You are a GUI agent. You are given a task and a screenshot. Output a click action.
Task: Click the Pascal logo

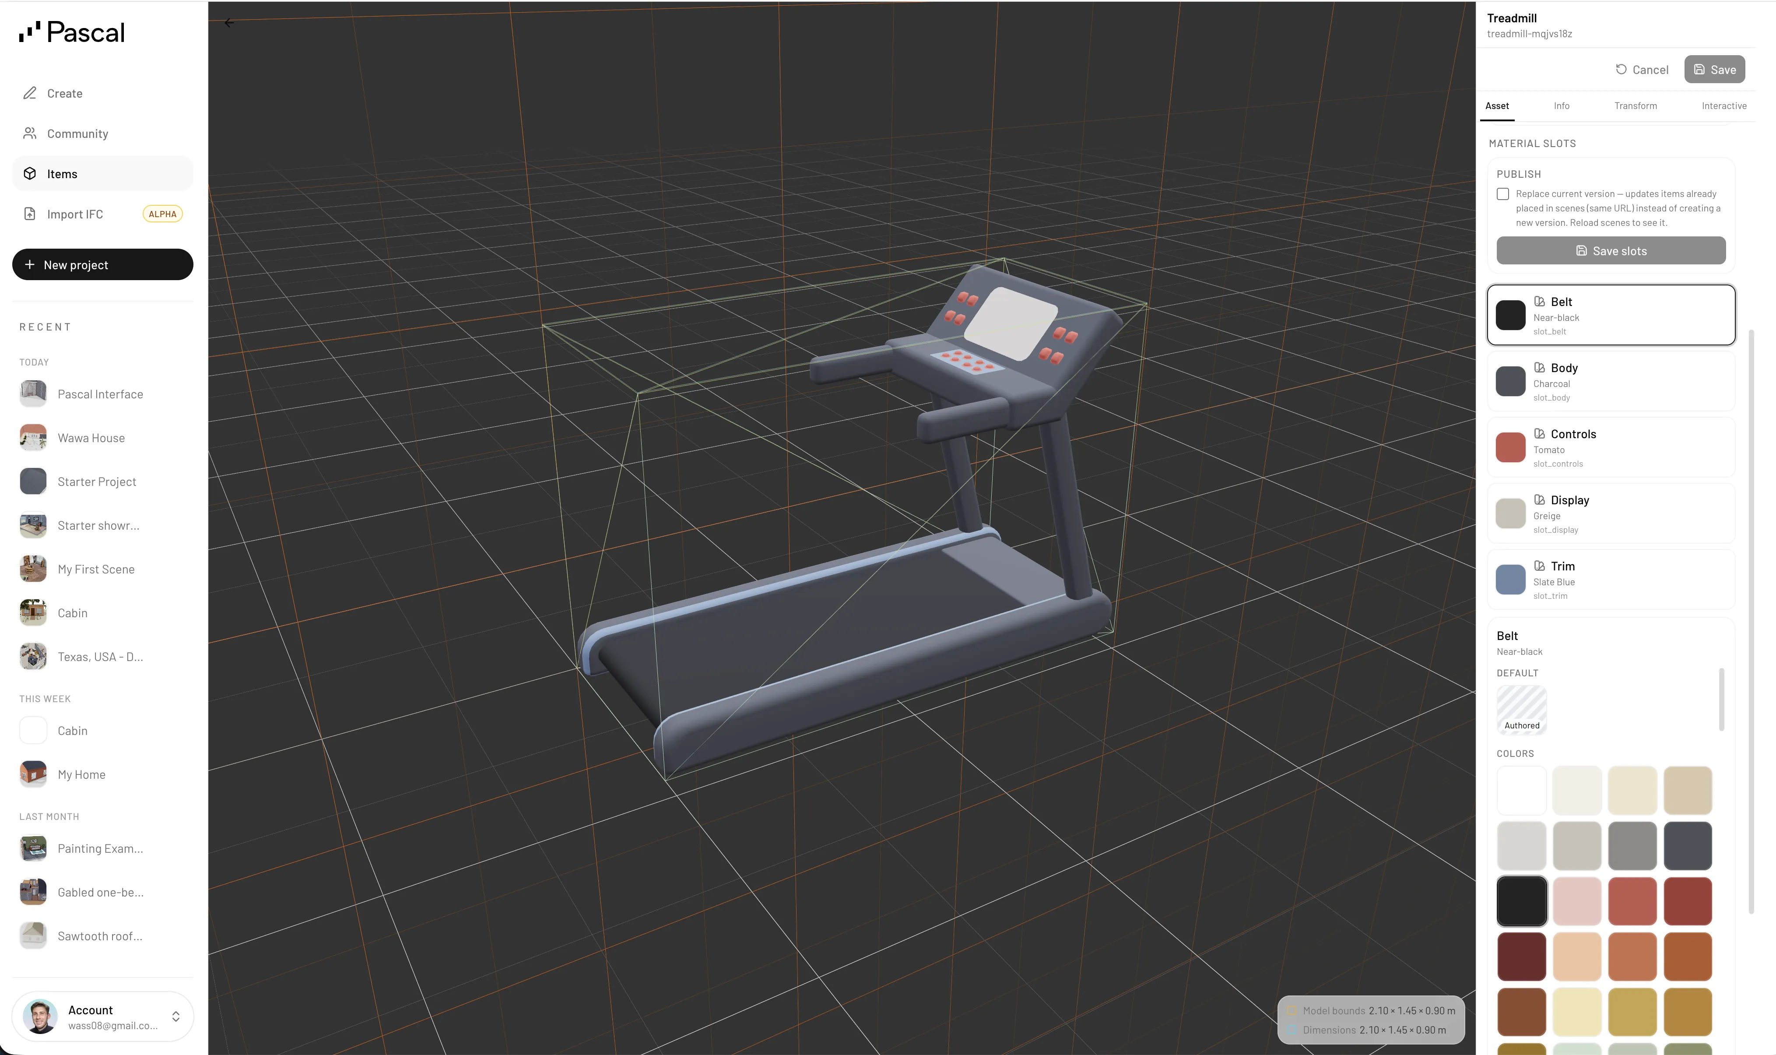tap(72, 32)
